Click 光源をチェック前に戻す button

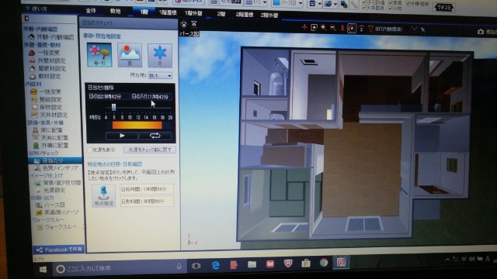(x=150, y=150)
